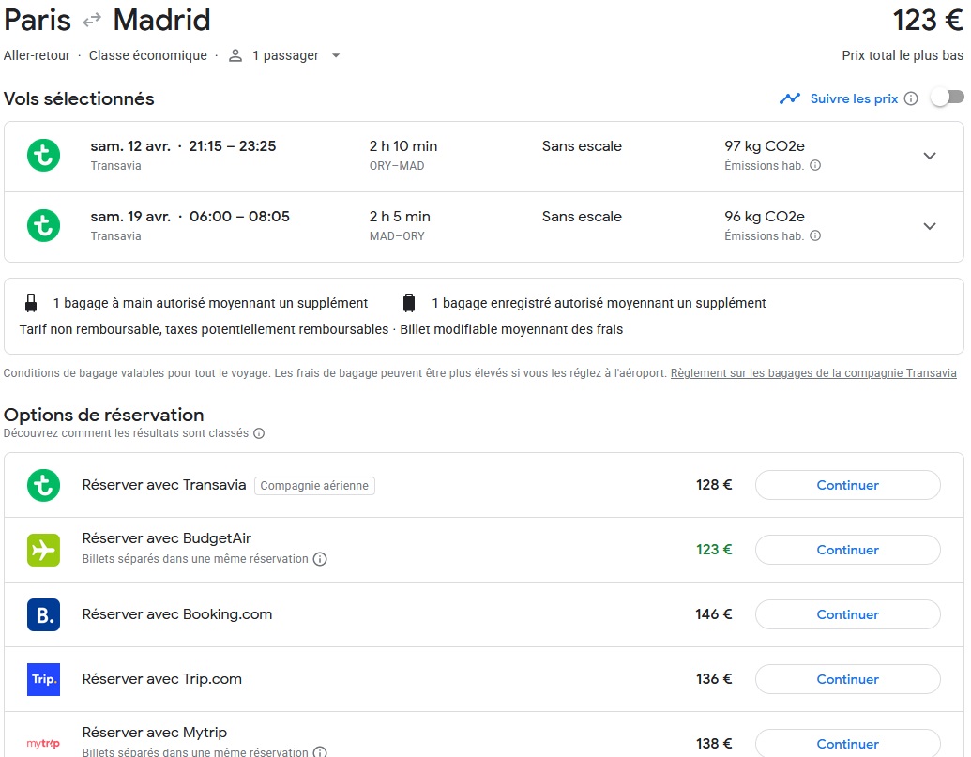Viewport: 971px width, 757px height.
Task: Enable the Suivre les prix toggle
Action: [x=948, y=98]
